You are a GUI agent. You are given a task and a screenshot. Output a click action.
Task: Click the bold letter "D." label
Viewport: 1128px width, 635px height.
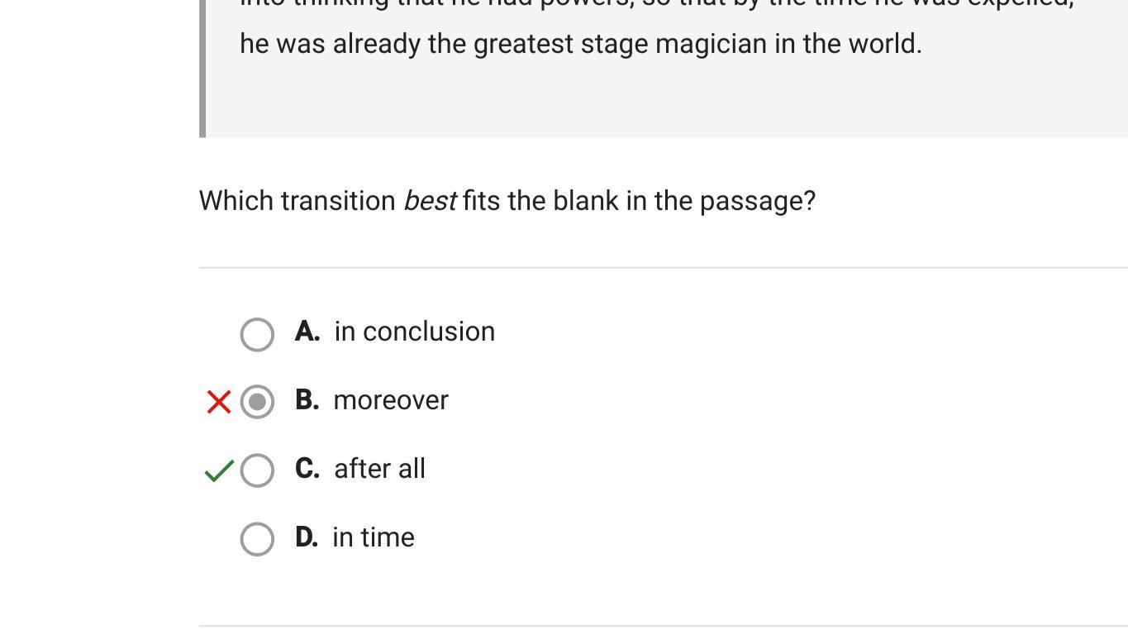[x=306, y=537]
